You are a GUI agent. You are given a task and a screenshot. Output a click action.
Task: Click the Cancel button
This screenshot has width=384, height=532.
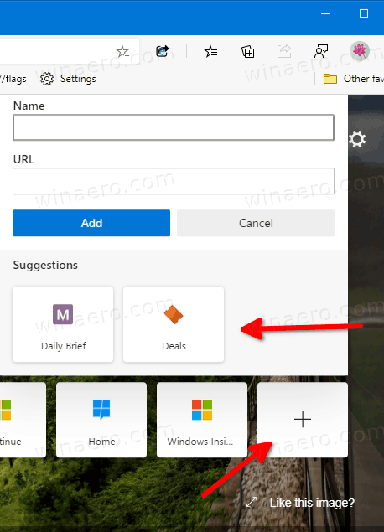point(256,223)
